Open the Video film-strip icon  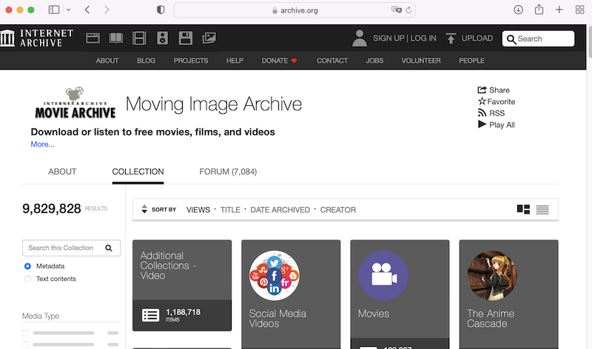pyautogui.click(x=139, y=38)
